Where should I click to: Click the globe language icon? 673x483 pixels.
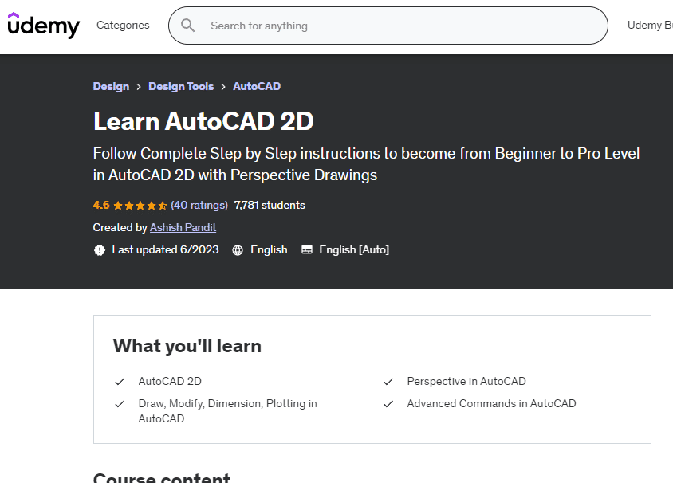[238, 250]
